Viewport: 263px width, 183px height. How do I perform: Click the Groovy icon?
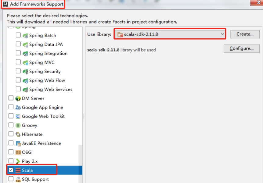coord(18,125)
